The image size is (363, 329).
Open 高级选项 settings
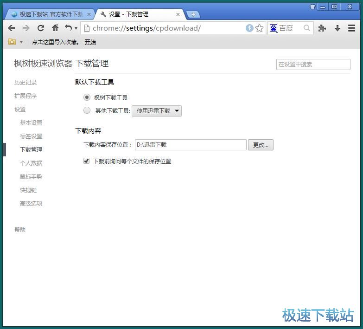coord(31,203)
